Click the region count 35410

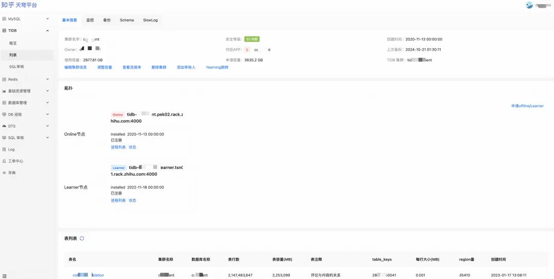[464, 275]
